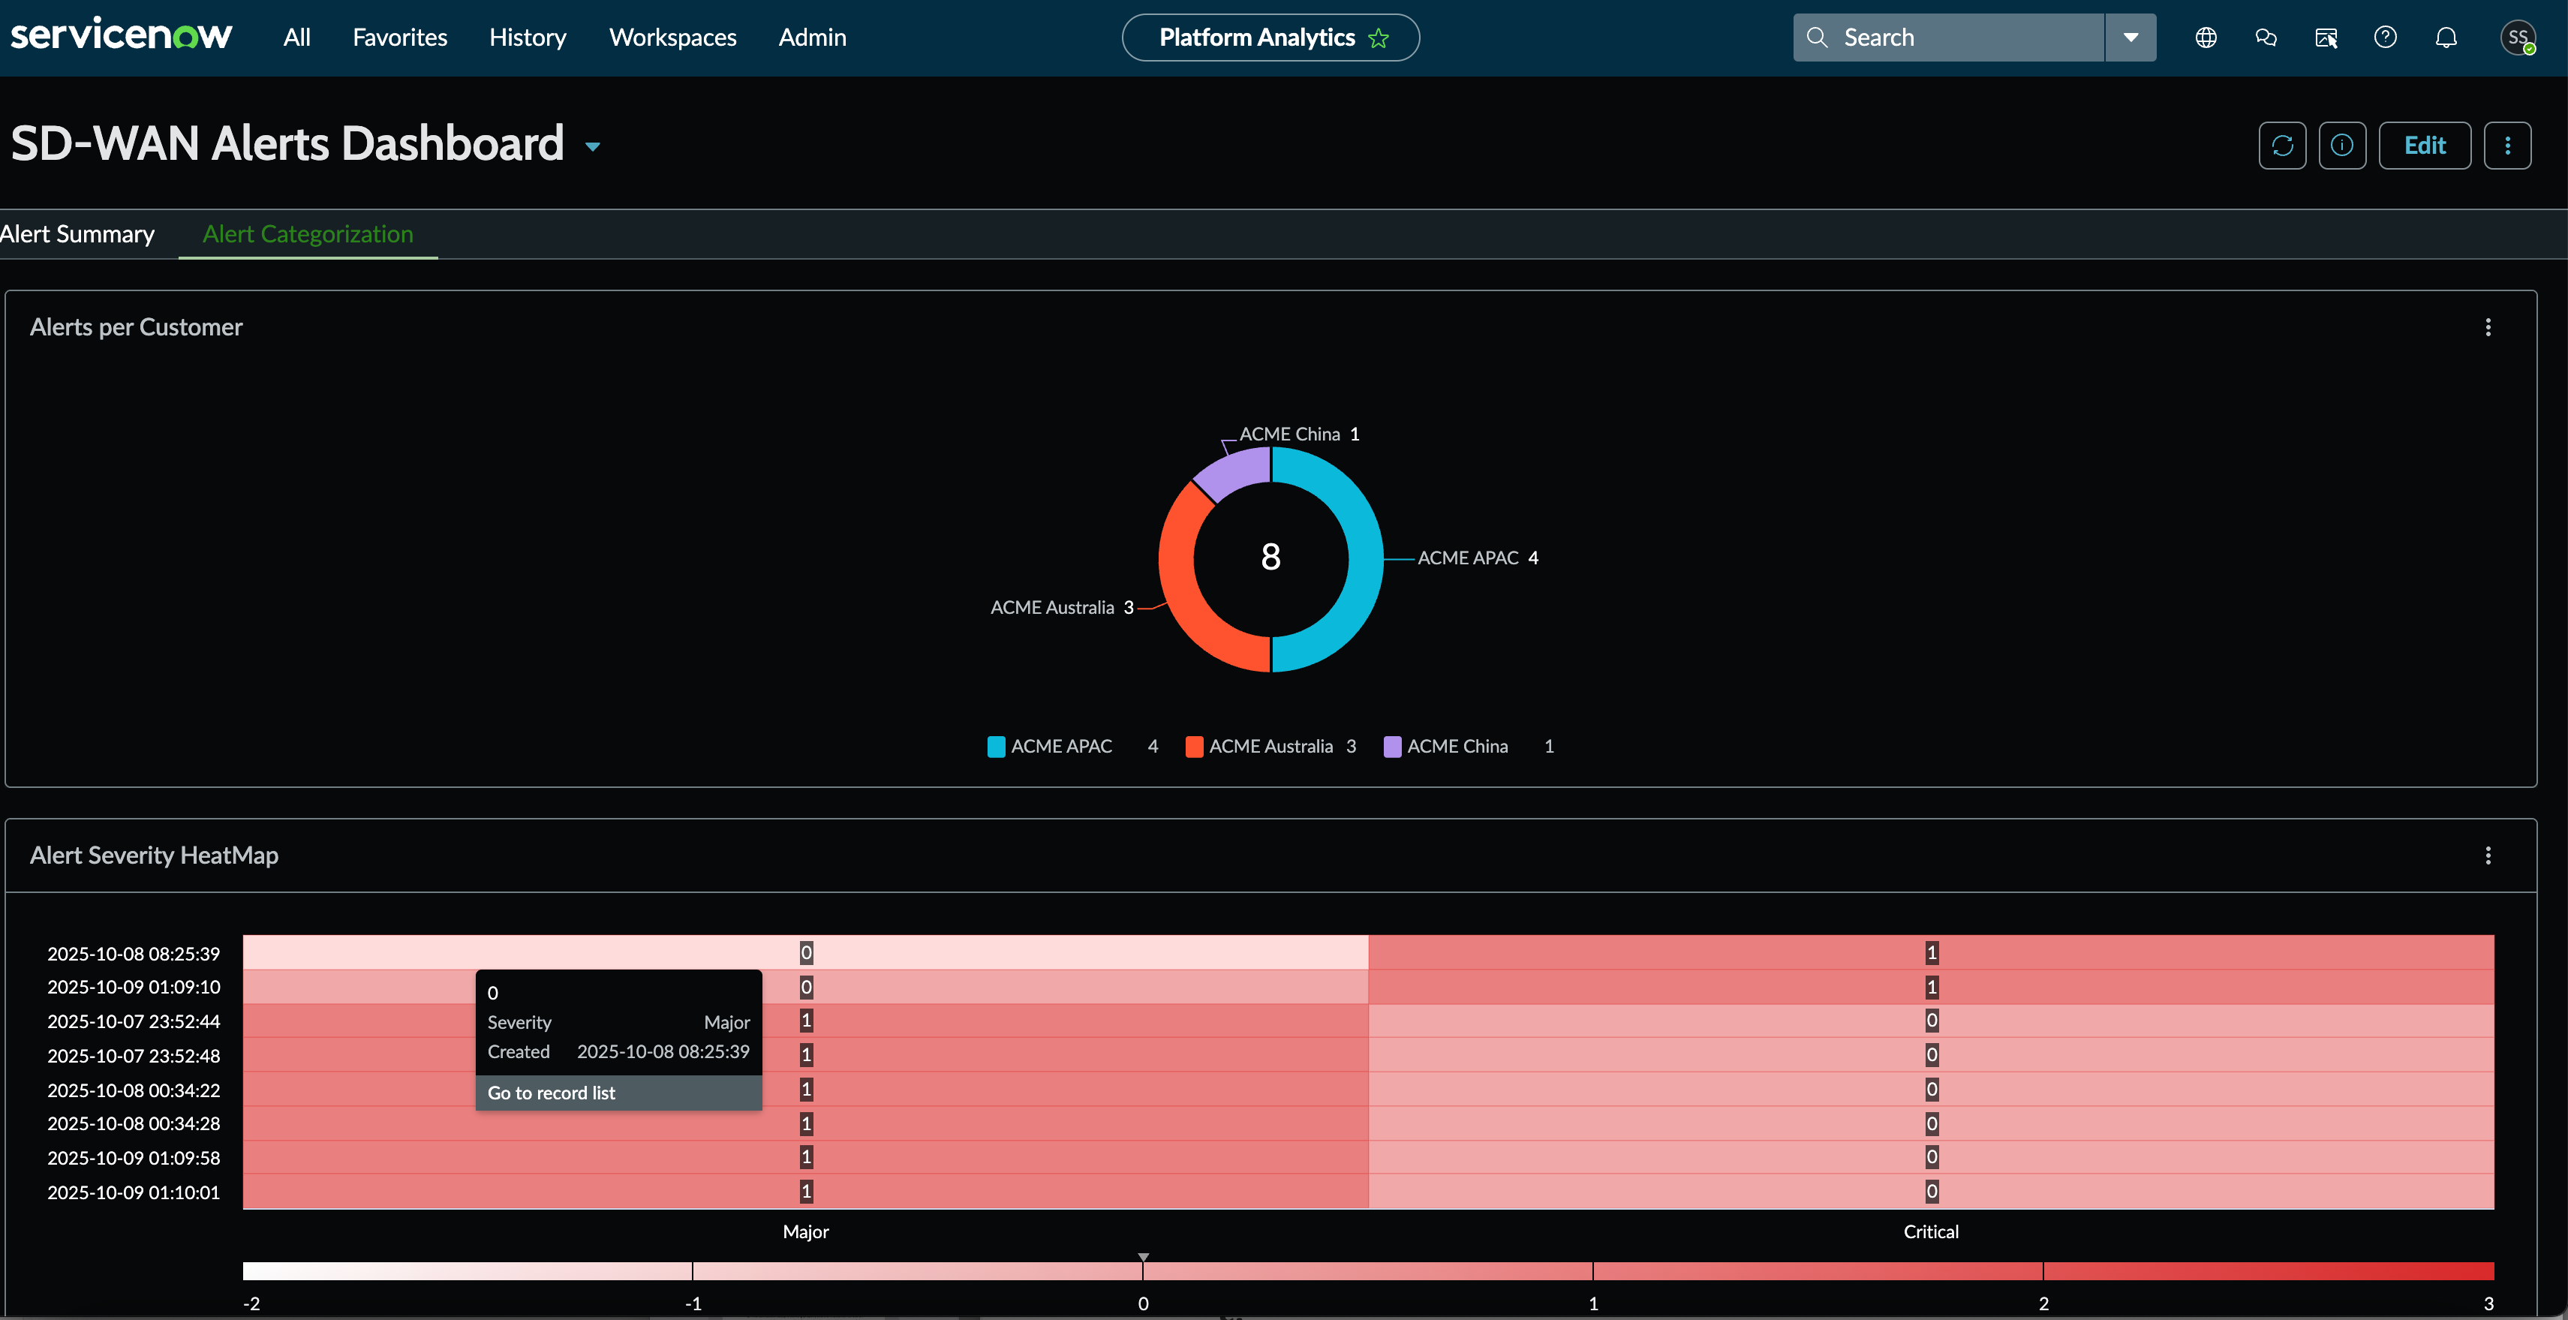Click Critical cell for 2025-10-07 23:52:44
Viewport: 2568px width, 1320px height.
point(1931,1021)
